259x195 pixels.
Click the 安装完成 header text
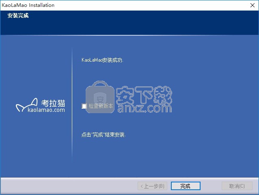[x=18, y=16]
